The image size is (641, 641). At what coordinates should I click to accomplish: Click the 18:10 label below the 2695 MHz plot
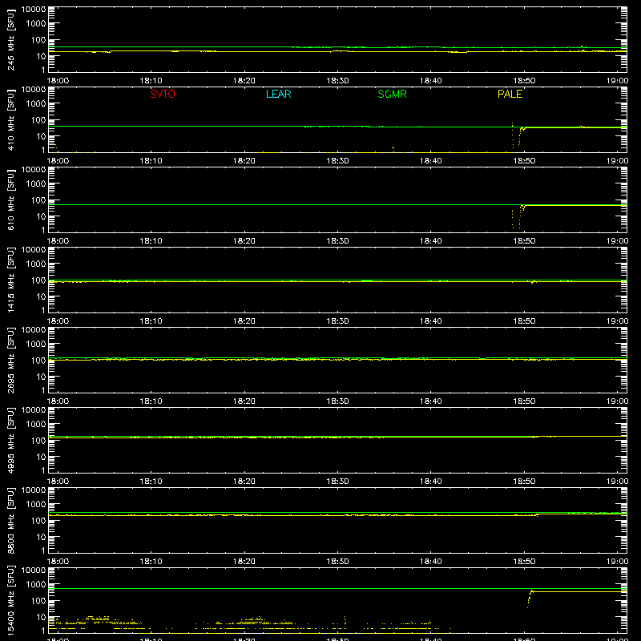tap(151, 401)
